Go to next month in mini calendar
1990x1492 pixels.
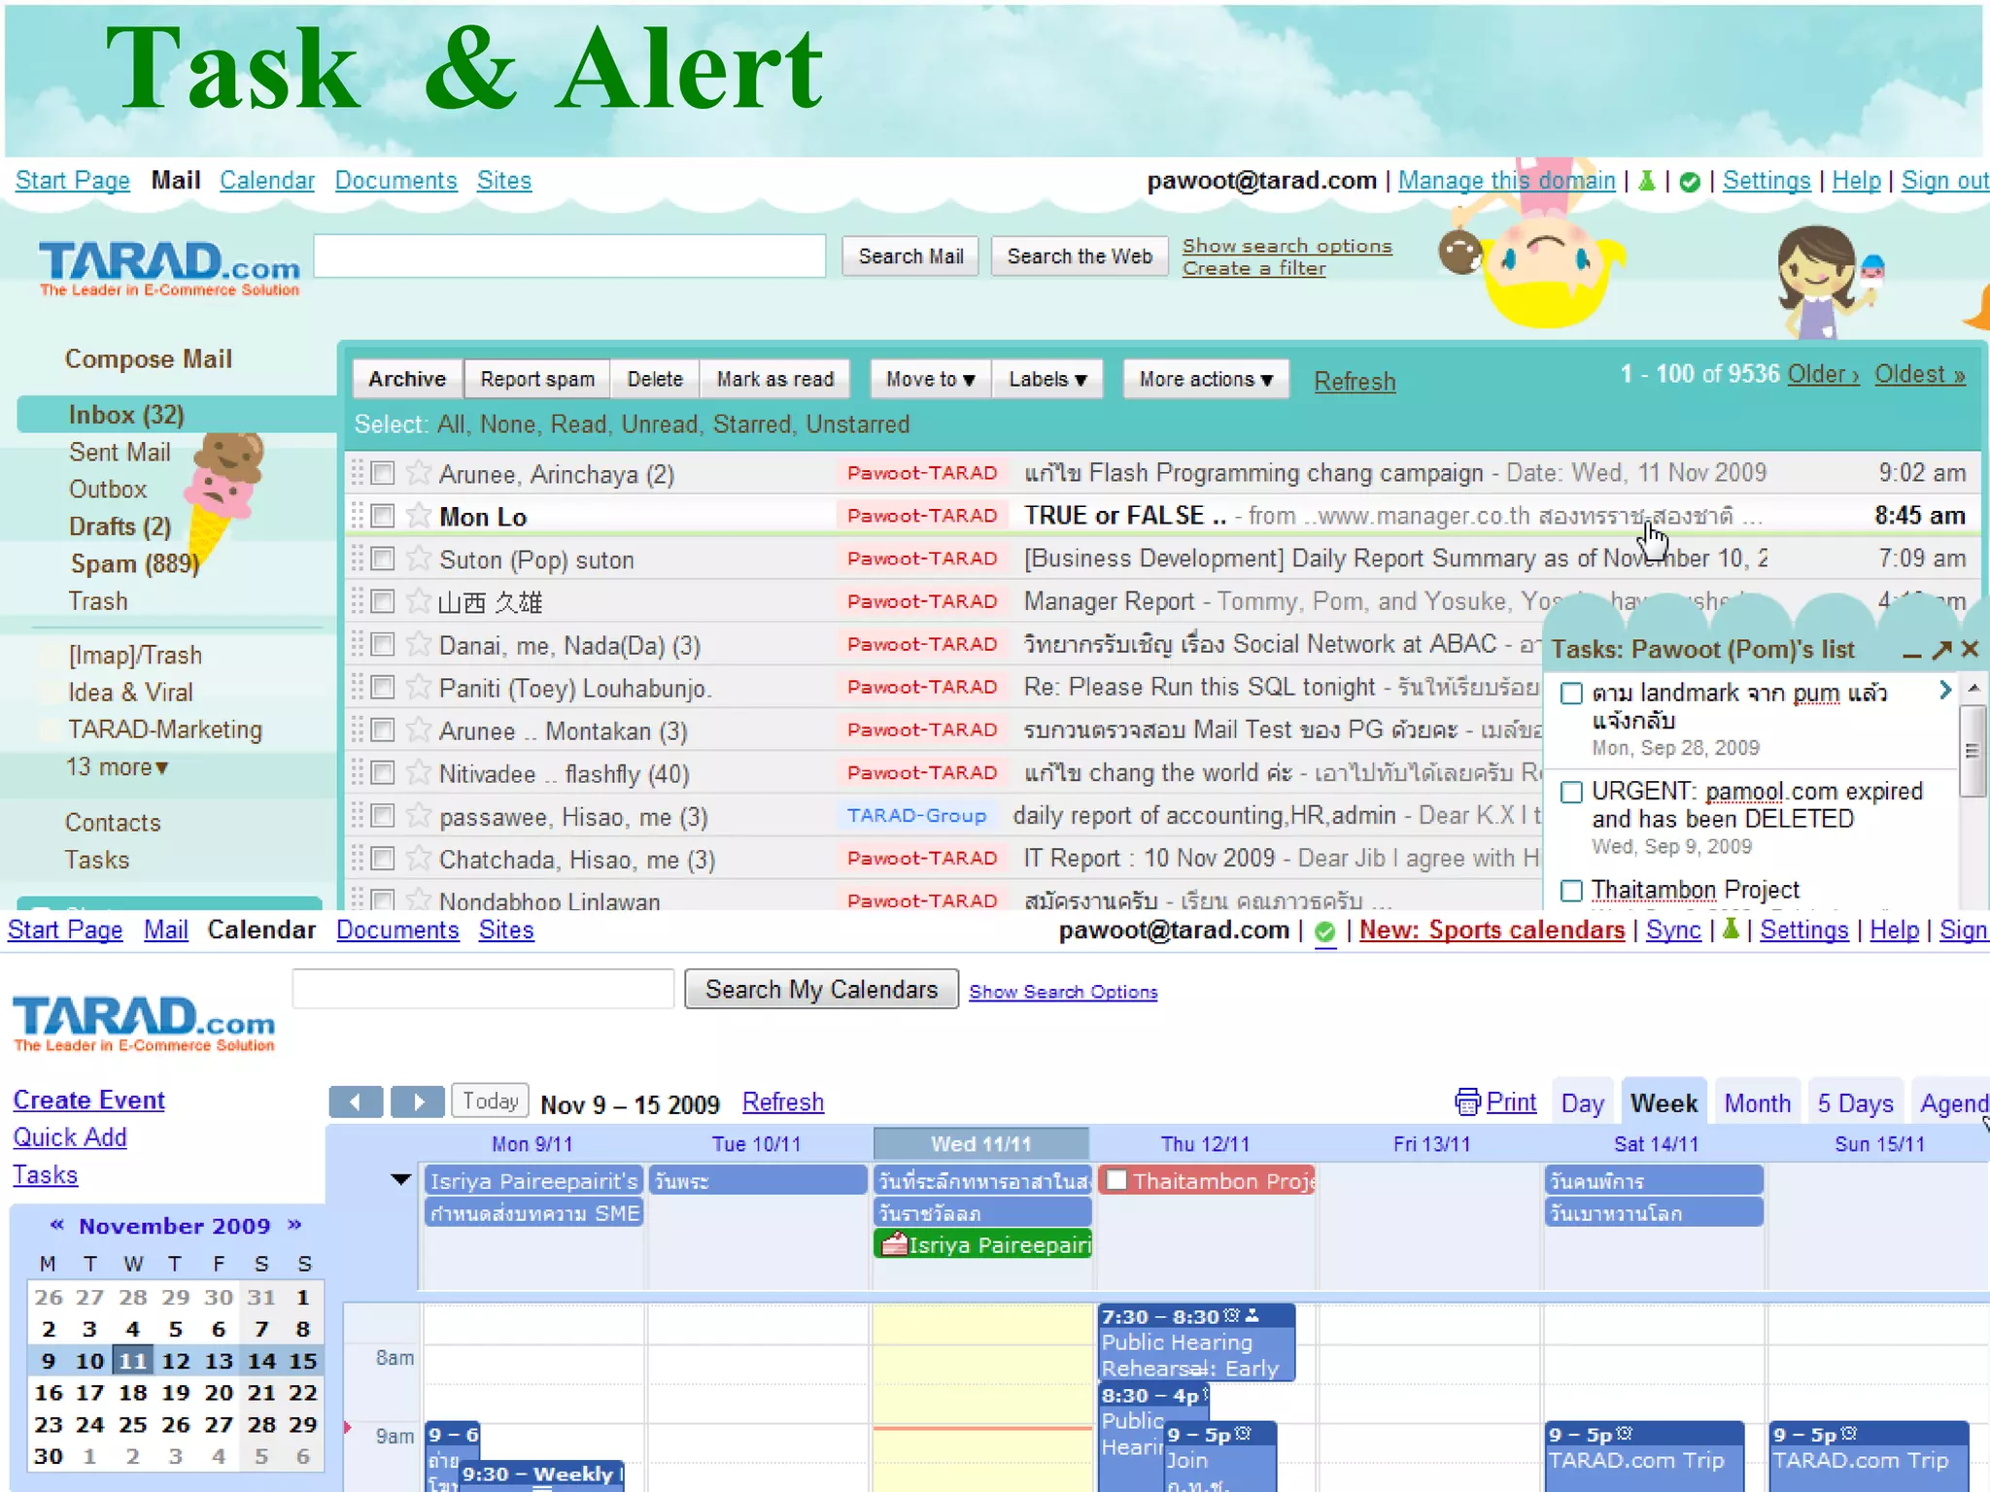pyautogui.click(x=294, y=1225)
